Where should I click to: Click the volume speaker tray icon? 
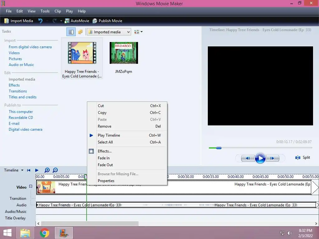tap(289, 233)
